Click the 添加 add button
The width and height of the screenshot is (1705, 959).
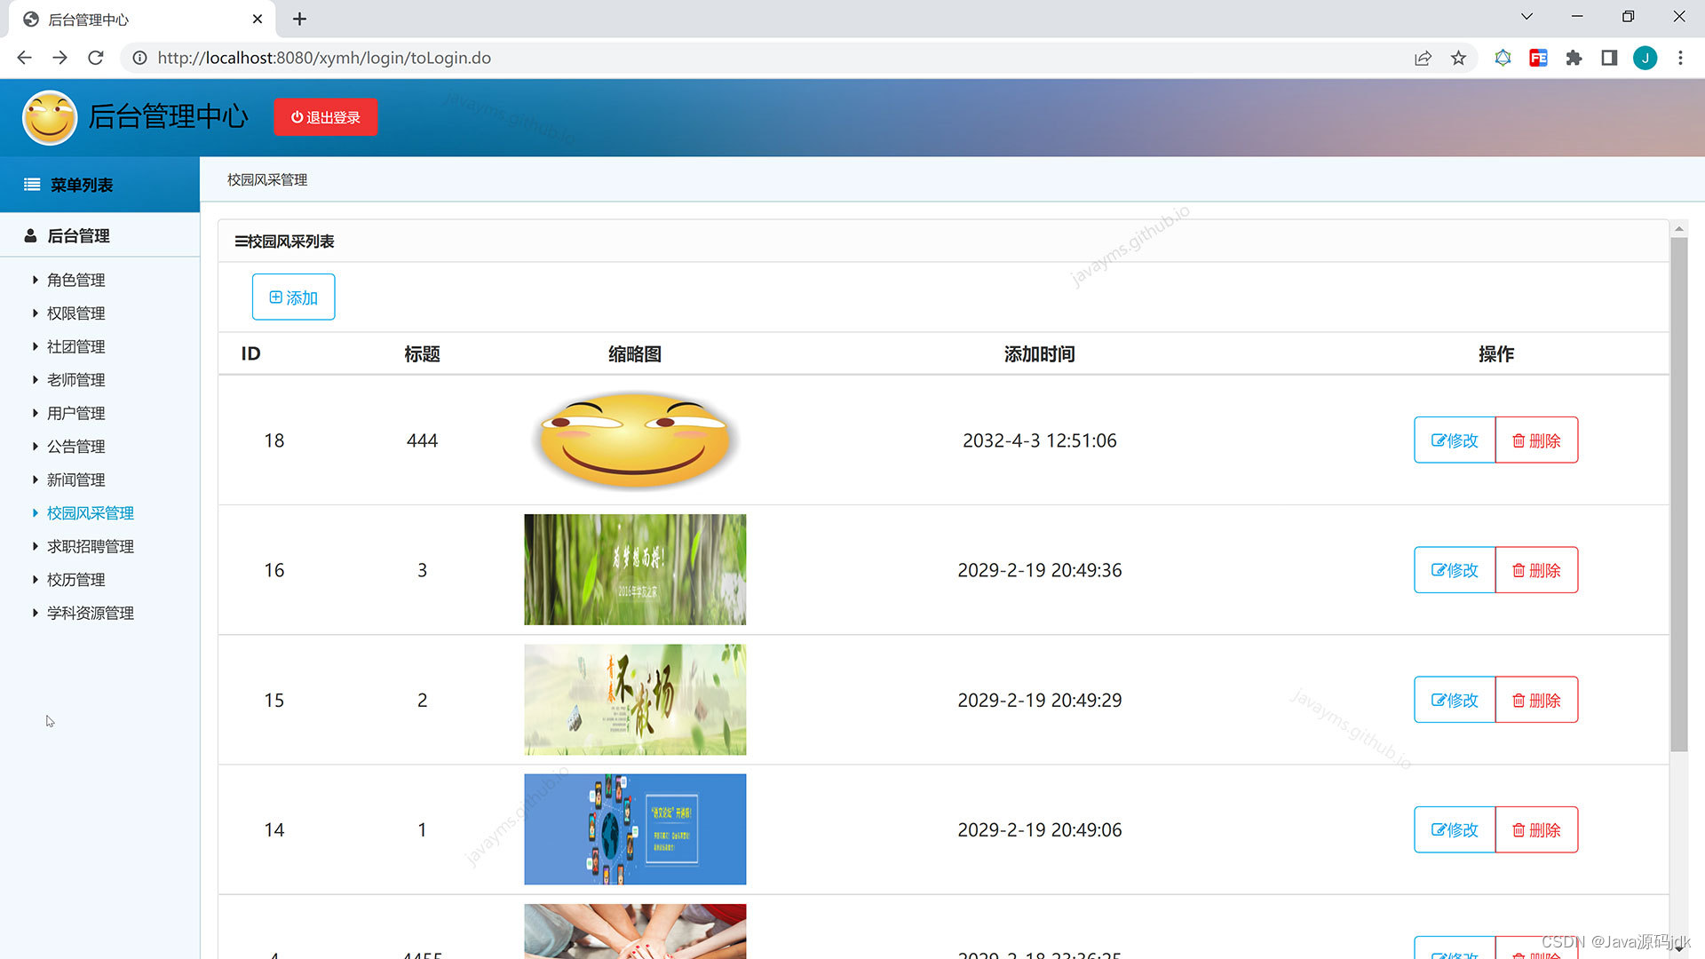[x=293, y=297]
